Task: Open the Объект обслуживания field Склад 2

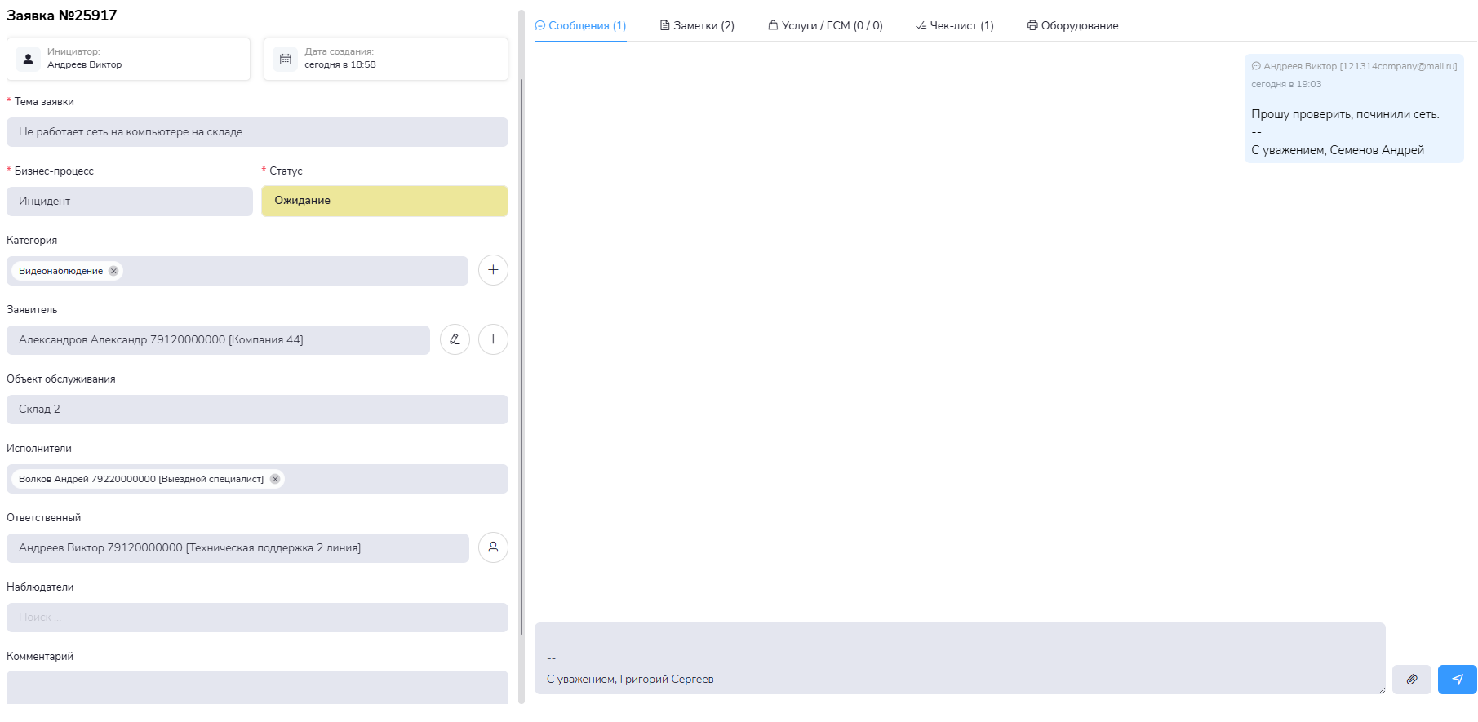Action: click(257, 410)
